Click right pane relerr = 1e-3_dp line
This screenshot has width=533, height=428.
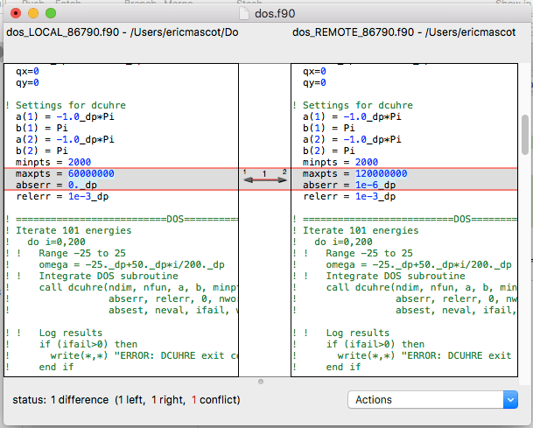(x=349, y=196)
